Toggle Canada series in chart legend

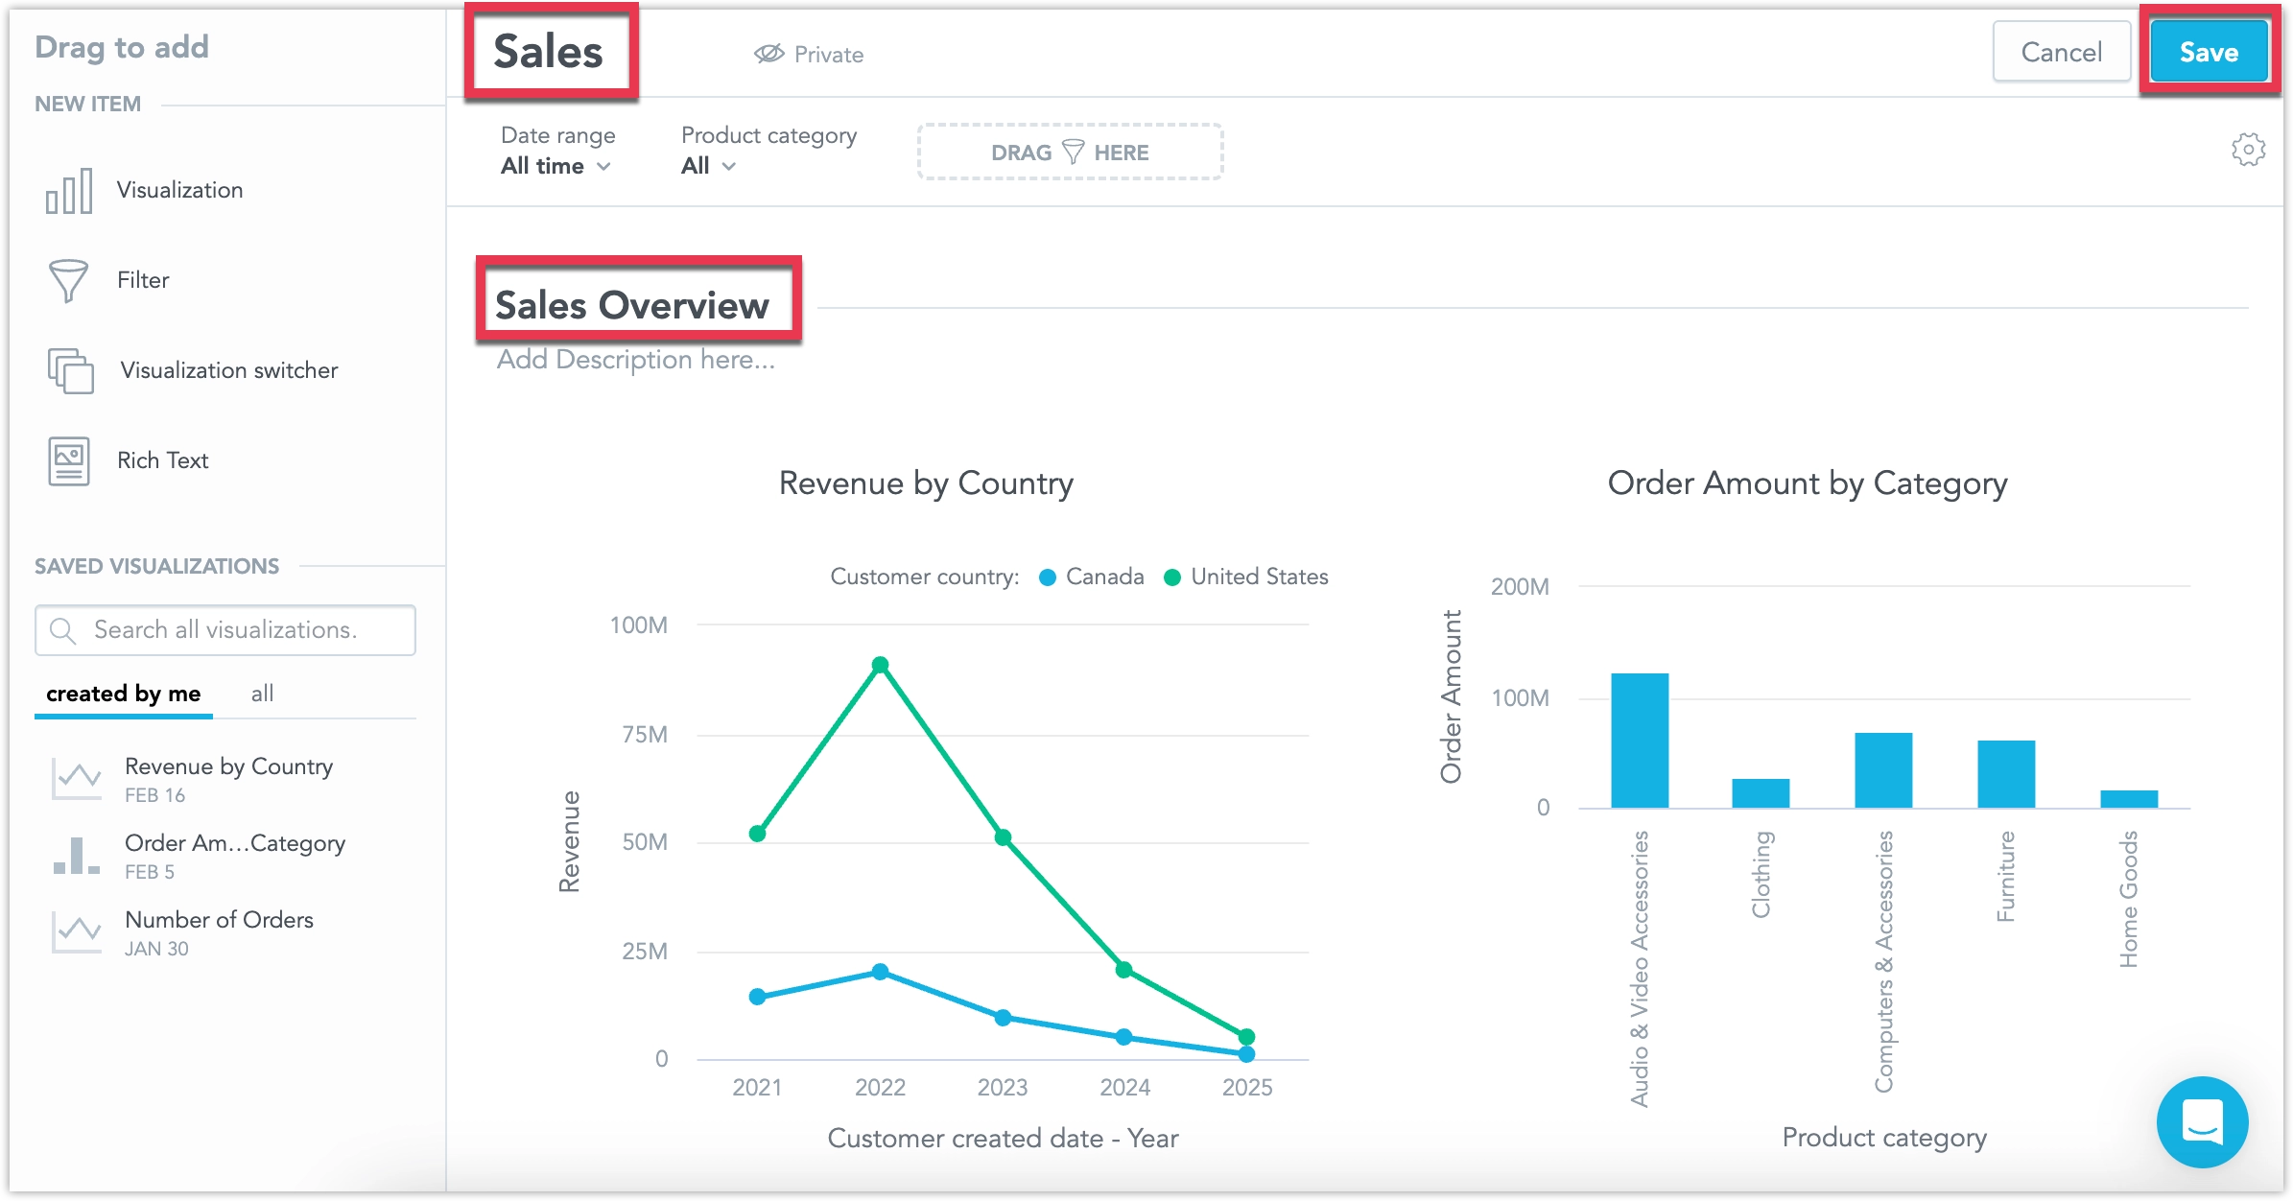click(x=1092, y=577)
